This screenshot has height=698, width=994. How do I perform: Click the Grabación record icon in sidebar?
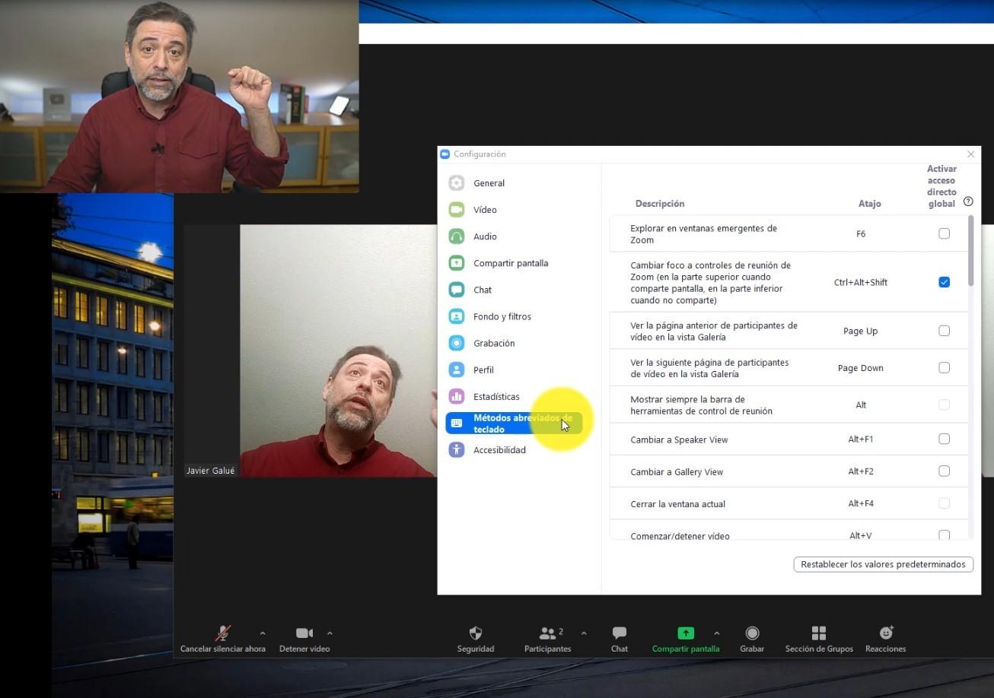[x=457, y=343]
